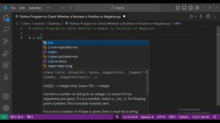Open the Testing flask view
This screenshot has width=220, height=123.
6,77
